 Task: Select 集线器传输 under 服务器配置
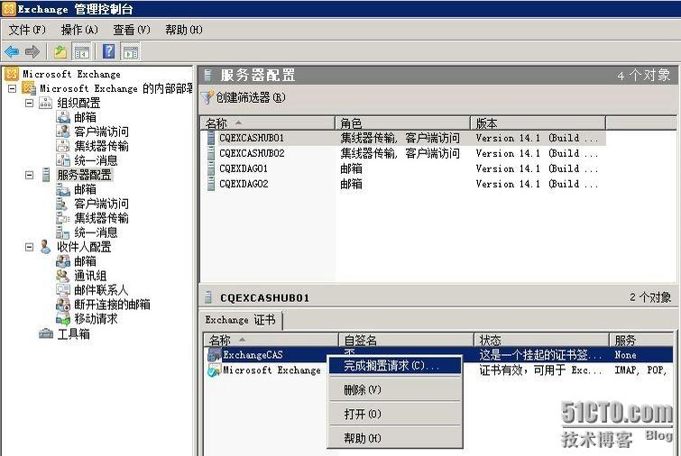[101, 218]
